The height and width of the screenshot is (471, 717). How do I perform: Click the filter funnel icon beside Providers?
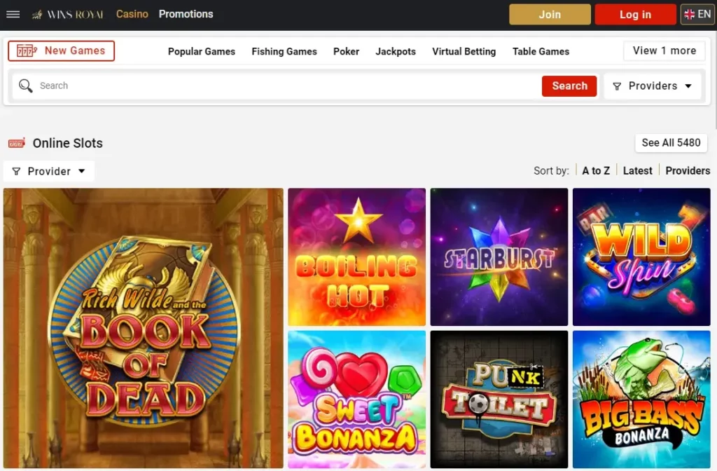[617, 86]
